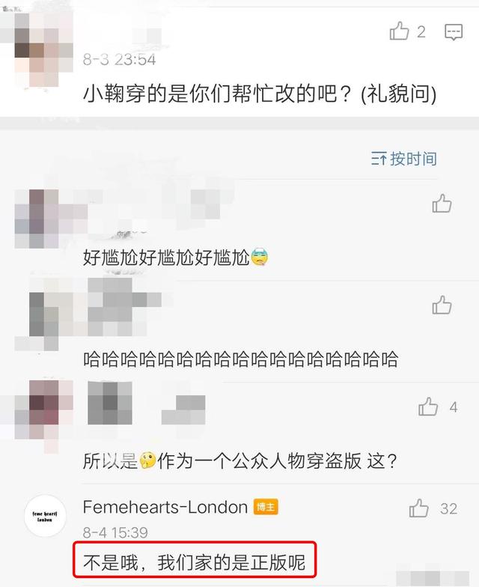Select the 所以是作为一个公众人物穿盗版 comment

point(239,460)
